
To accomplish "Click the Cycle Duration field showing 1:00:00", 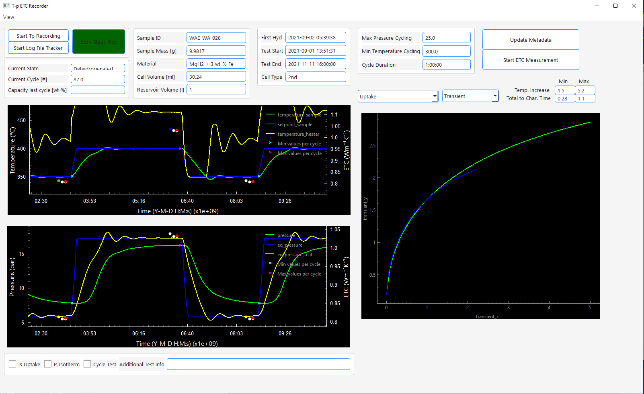I will (446, 64).
